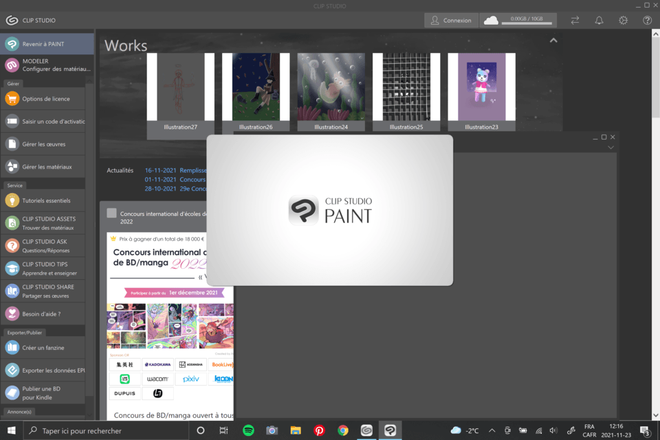This screenshot has width=660, height=440.
Task: Click the Task View button
Action: (x=223, y=430)
